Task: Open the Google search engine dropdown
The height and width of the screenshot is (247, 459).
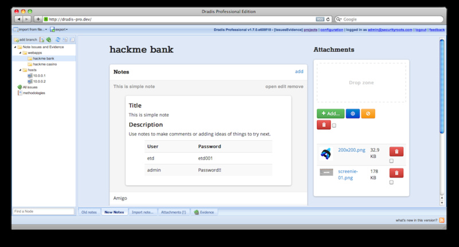Action: pyautogui.click(x=339, y=19)
